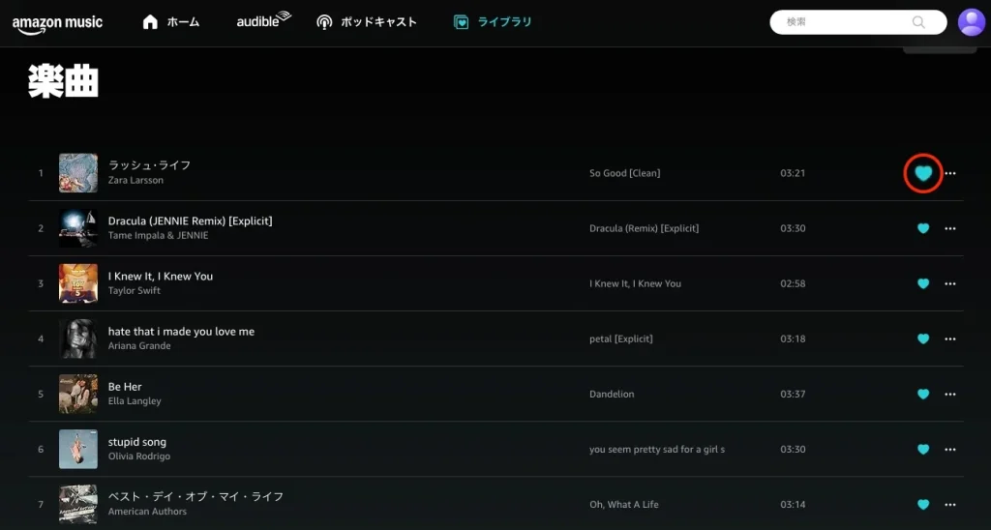Click duration 02:58 of I Knew It, I Knew You
This screenshot has height=530, width=991.
pyautogui.click(x=793, y=283)
